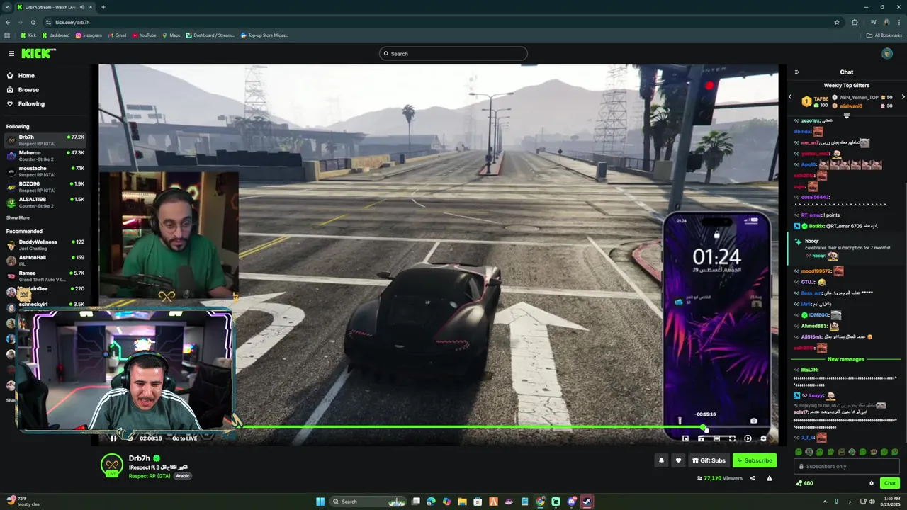The width and height of the screenshot is (907, 510).
Task: Open Windows Start menu
Action: pos(320,501)
